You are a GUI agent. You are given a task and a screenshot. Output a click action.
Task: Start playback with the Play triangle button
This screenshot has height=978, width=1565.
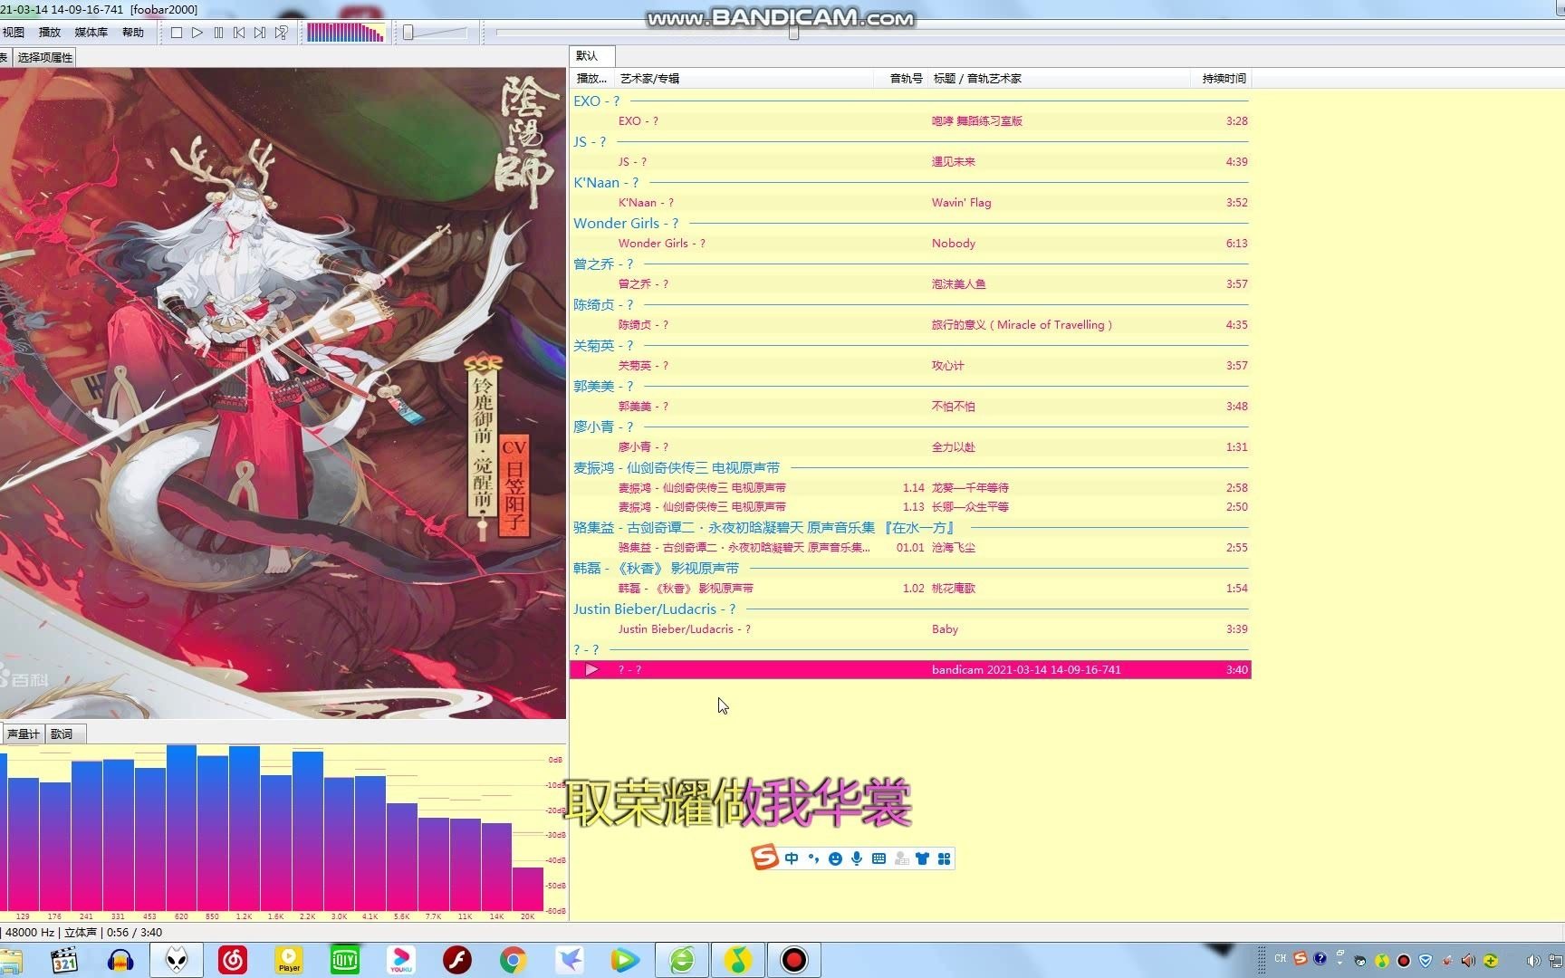197,33
